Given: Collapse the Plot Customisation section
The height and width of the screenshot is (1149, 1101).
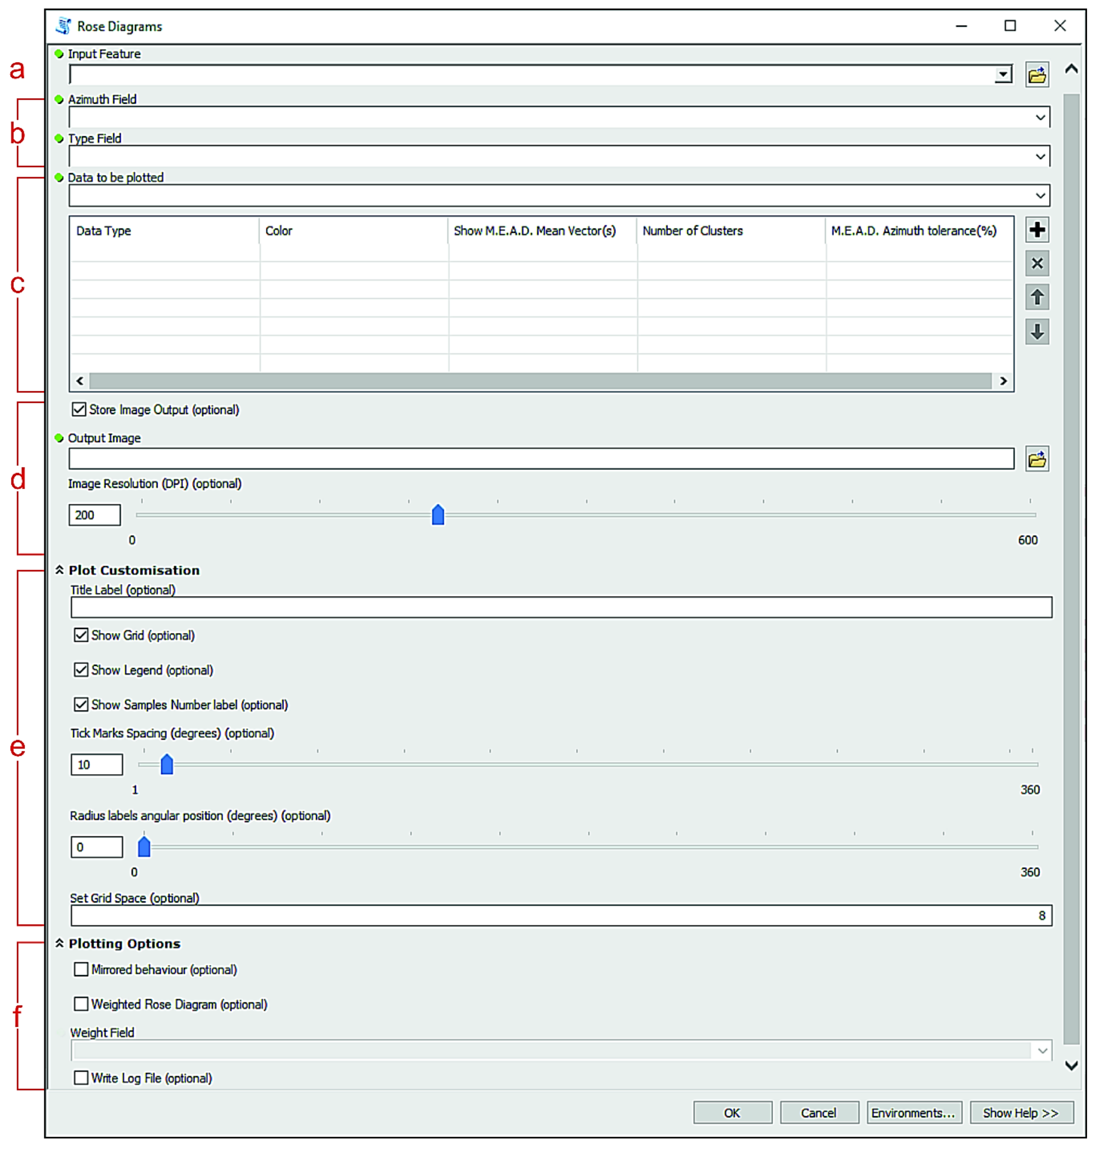Looking at the screenshot, I should point(60,570).
